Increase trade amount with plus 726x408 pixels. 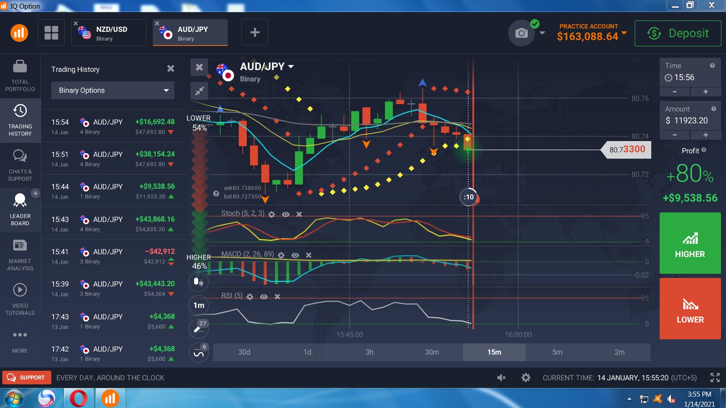[706, 135]
